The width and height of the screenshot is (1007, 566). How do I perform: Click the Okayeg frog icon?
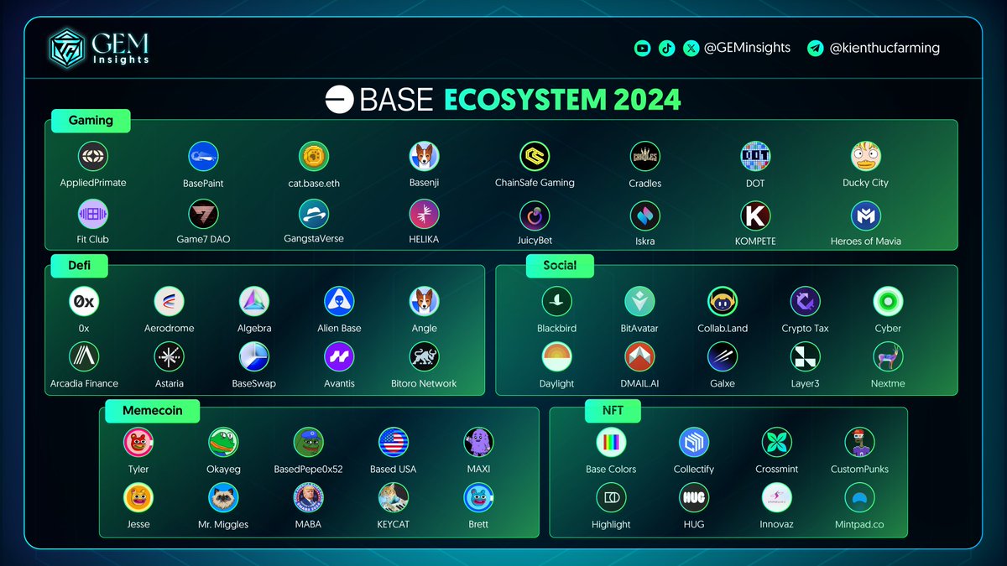click(223, 442)
